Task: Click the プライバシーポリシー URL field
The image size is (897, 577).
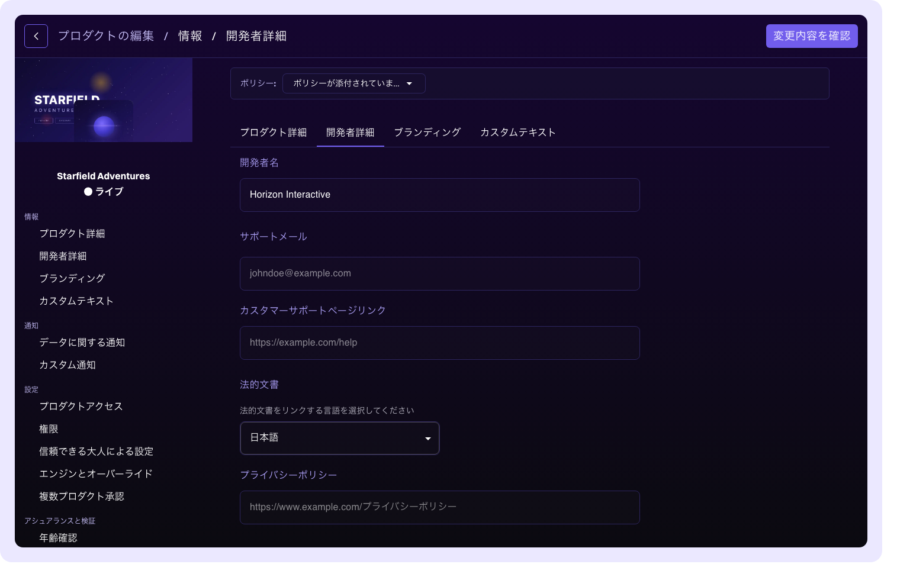Action: (440, 507)
